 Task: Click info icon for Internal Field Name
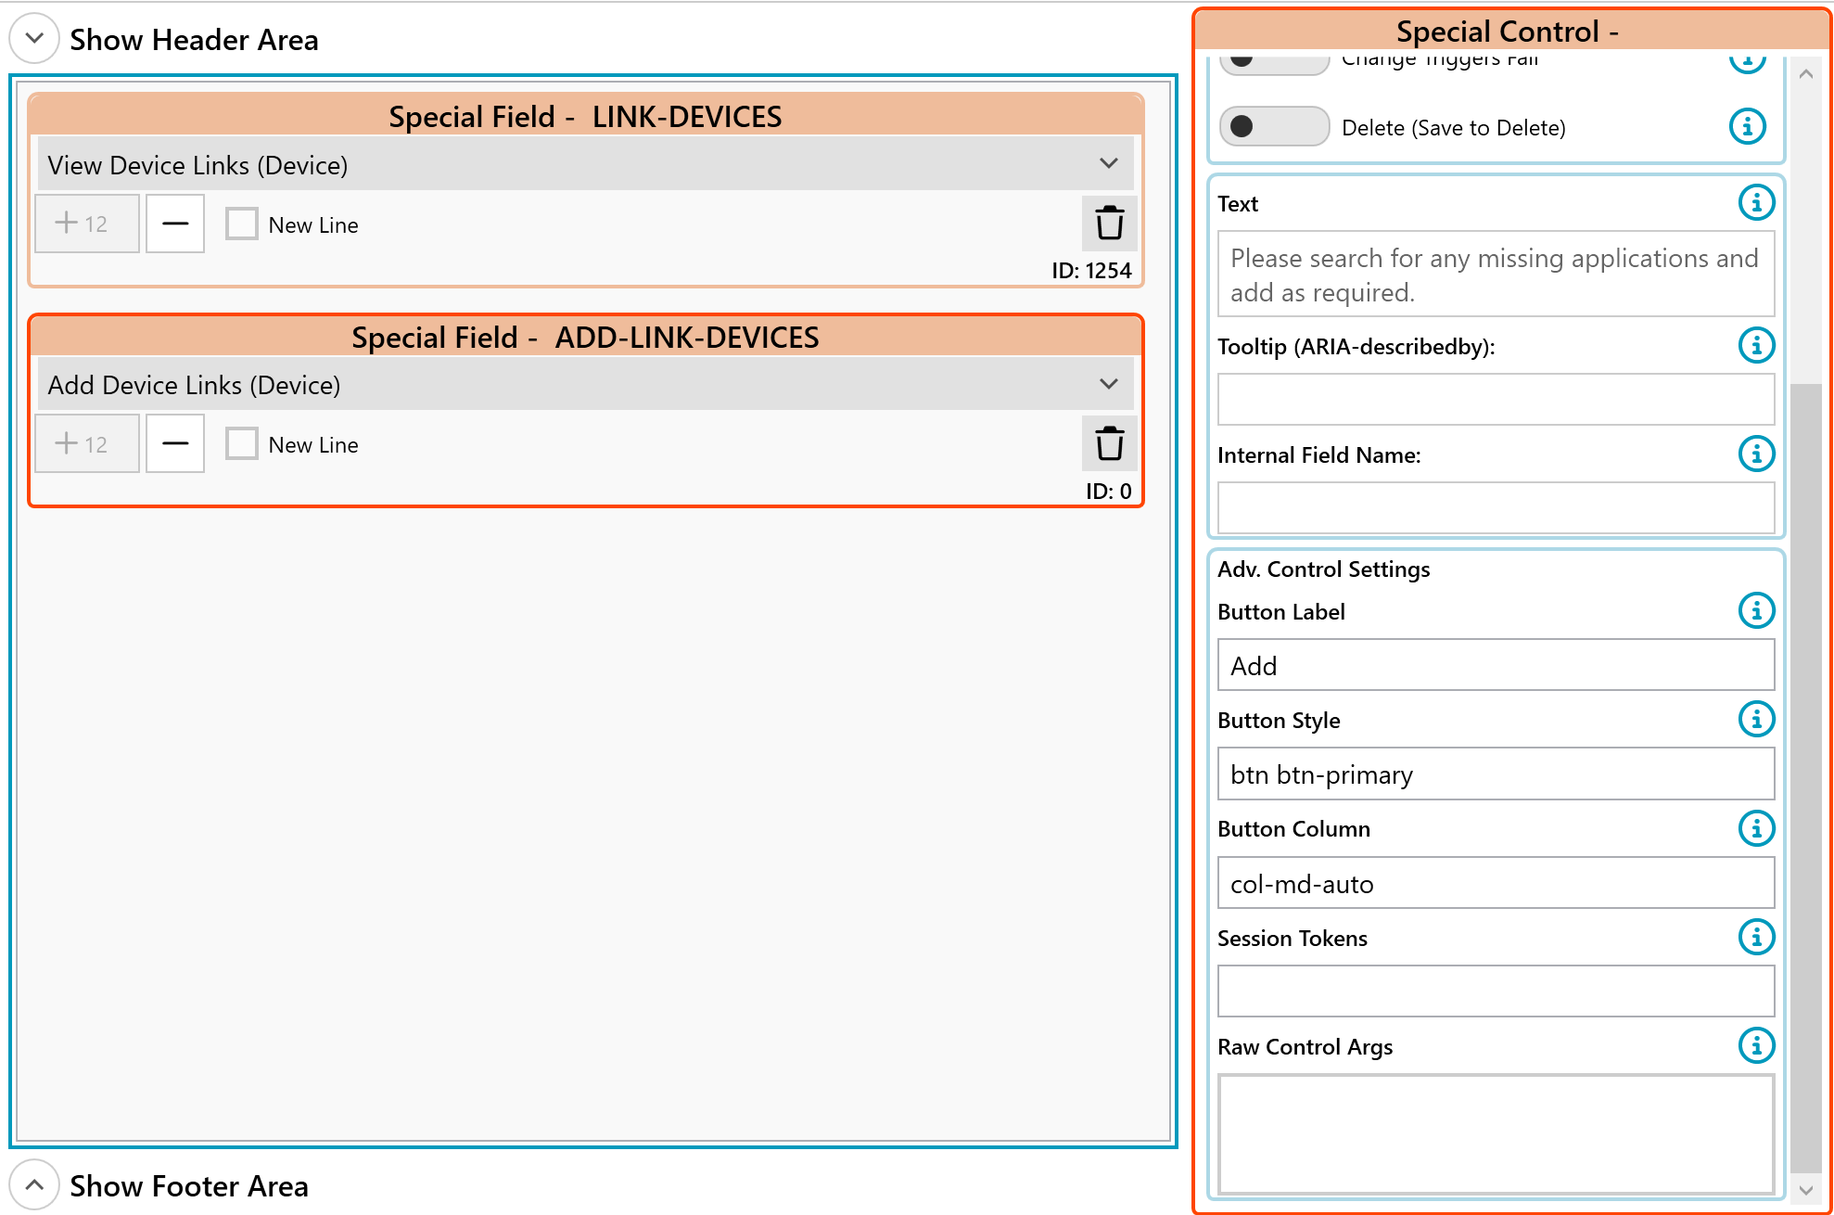(x=1755, y=454)
